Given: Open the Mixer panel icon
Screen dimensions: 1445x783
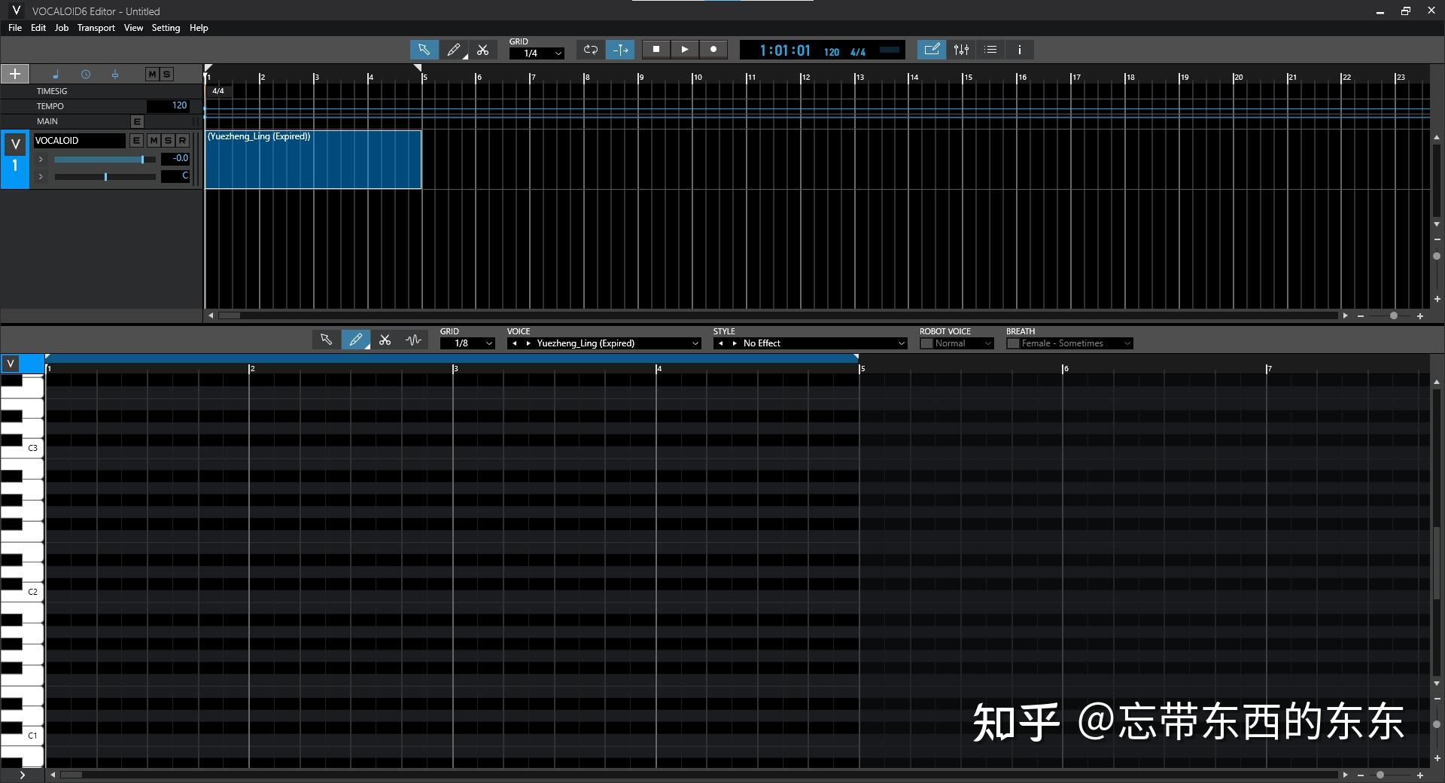Looking at the screenshot, I should click(961, 50).
